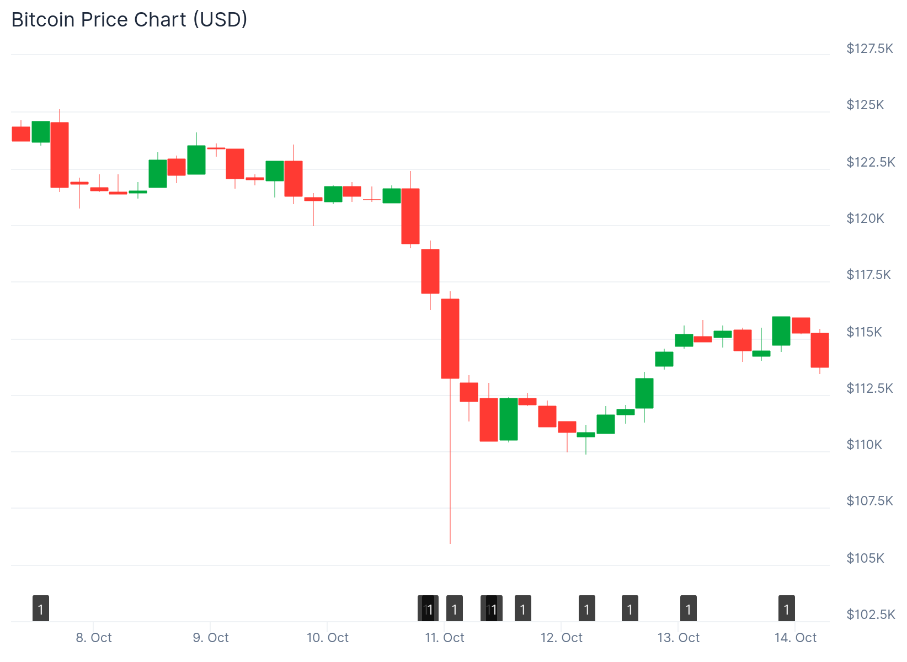
Task: Select the 13. Oct date label
Action: tap(678, 638)
